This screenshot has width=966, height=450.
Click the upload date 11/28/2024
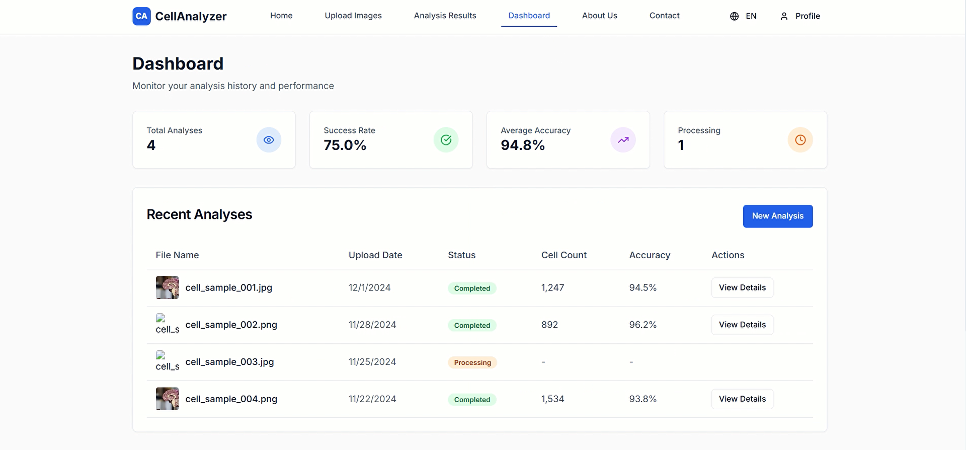[x=372, y=325]
